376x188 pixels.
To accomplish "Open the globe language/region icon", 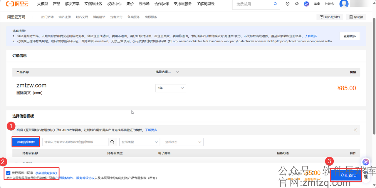I will pos(288,4).
